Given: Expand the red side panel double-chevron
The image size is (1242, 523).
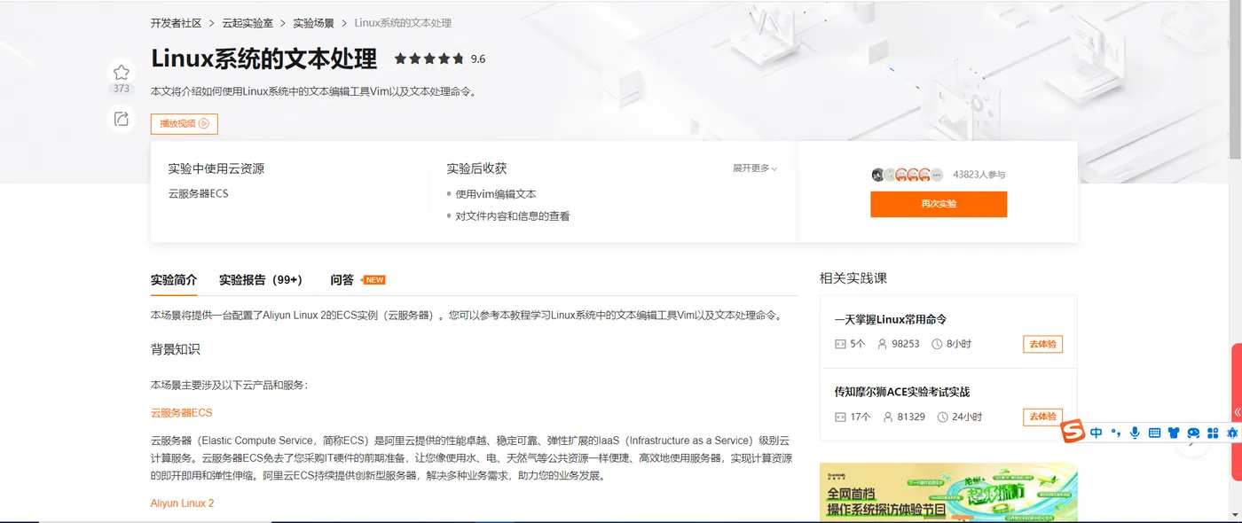Looking at the screenshot, I should click(1237, 412).
